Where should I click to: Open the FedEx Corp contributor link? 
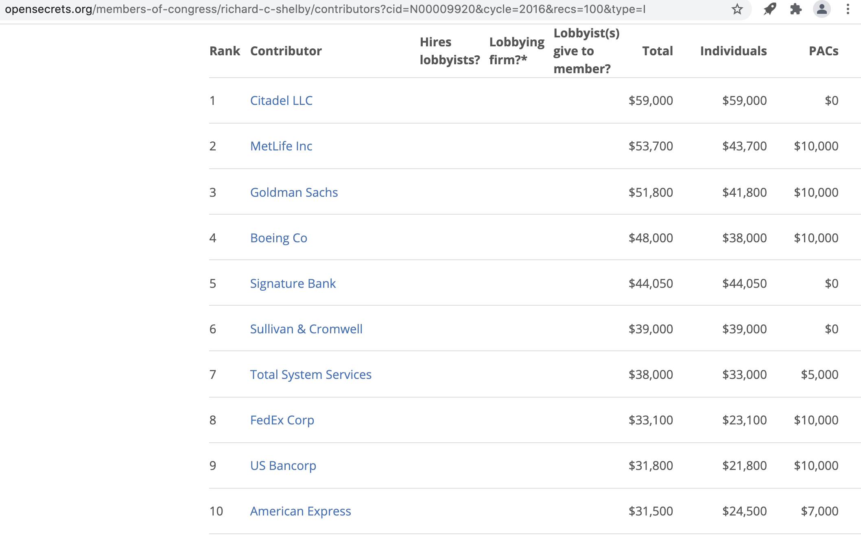click(x=282, y=420)
